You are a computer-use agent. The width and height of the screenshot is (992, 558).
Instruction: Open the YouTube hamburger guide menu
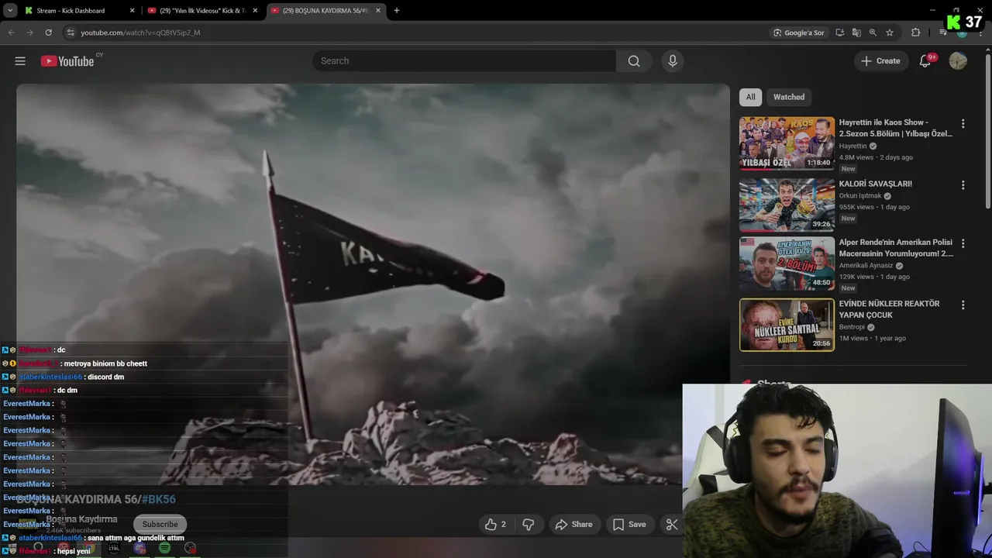pos(20,61)
